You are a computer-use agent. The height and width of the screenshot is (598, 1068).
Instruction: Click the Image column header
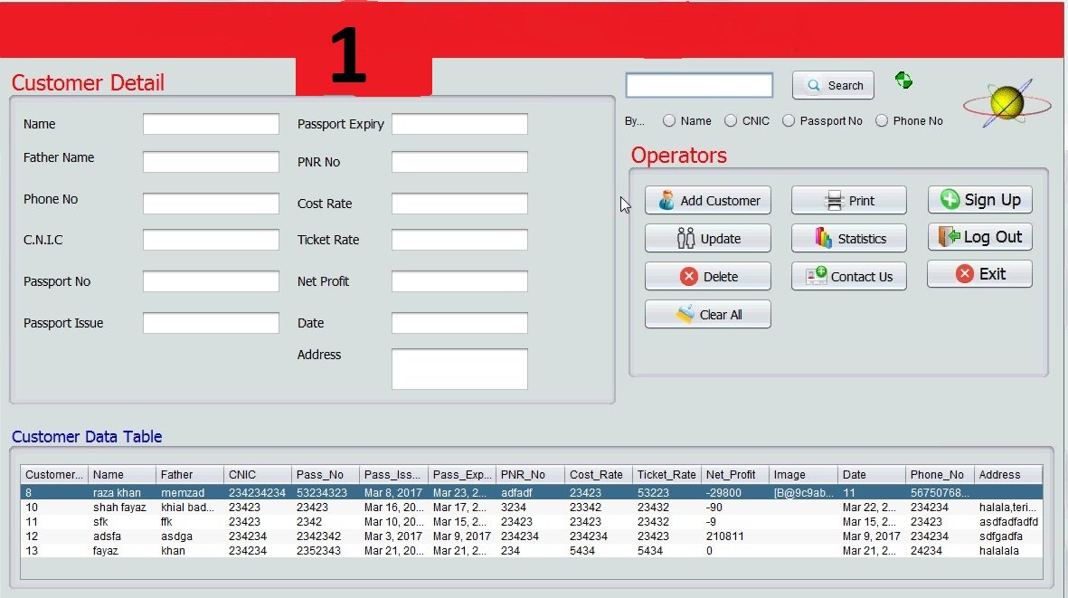pyautogui.click(x=803, y=475)
